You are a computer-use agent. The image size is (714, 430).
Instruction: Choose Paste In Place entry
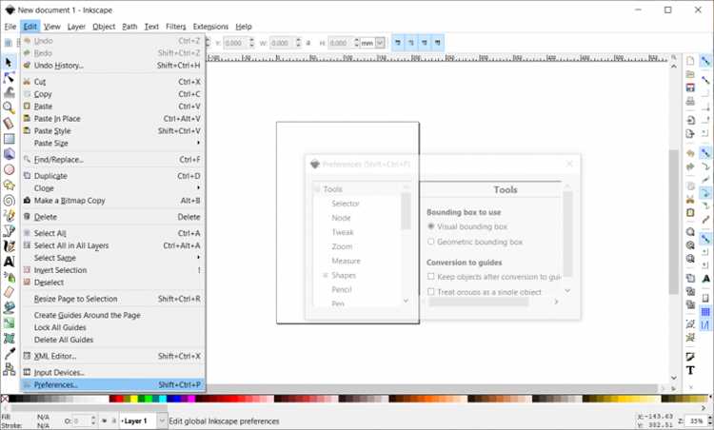click(112, 118)
